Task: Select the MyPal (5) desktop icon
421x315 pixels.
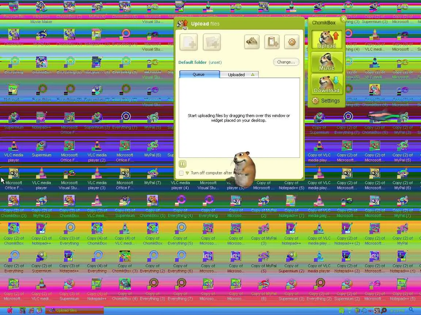Action: 152,121
